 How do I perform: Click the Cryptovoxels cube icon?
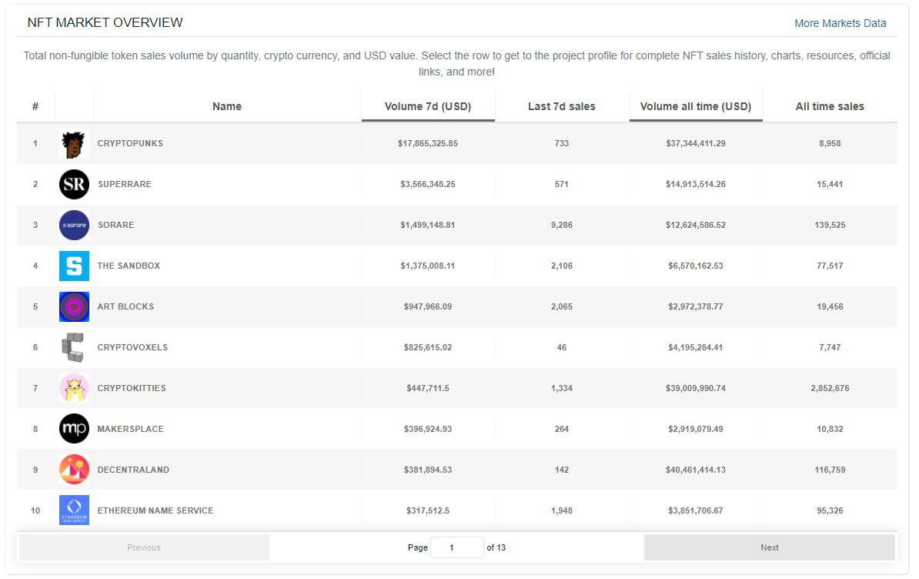coord(74,347)
